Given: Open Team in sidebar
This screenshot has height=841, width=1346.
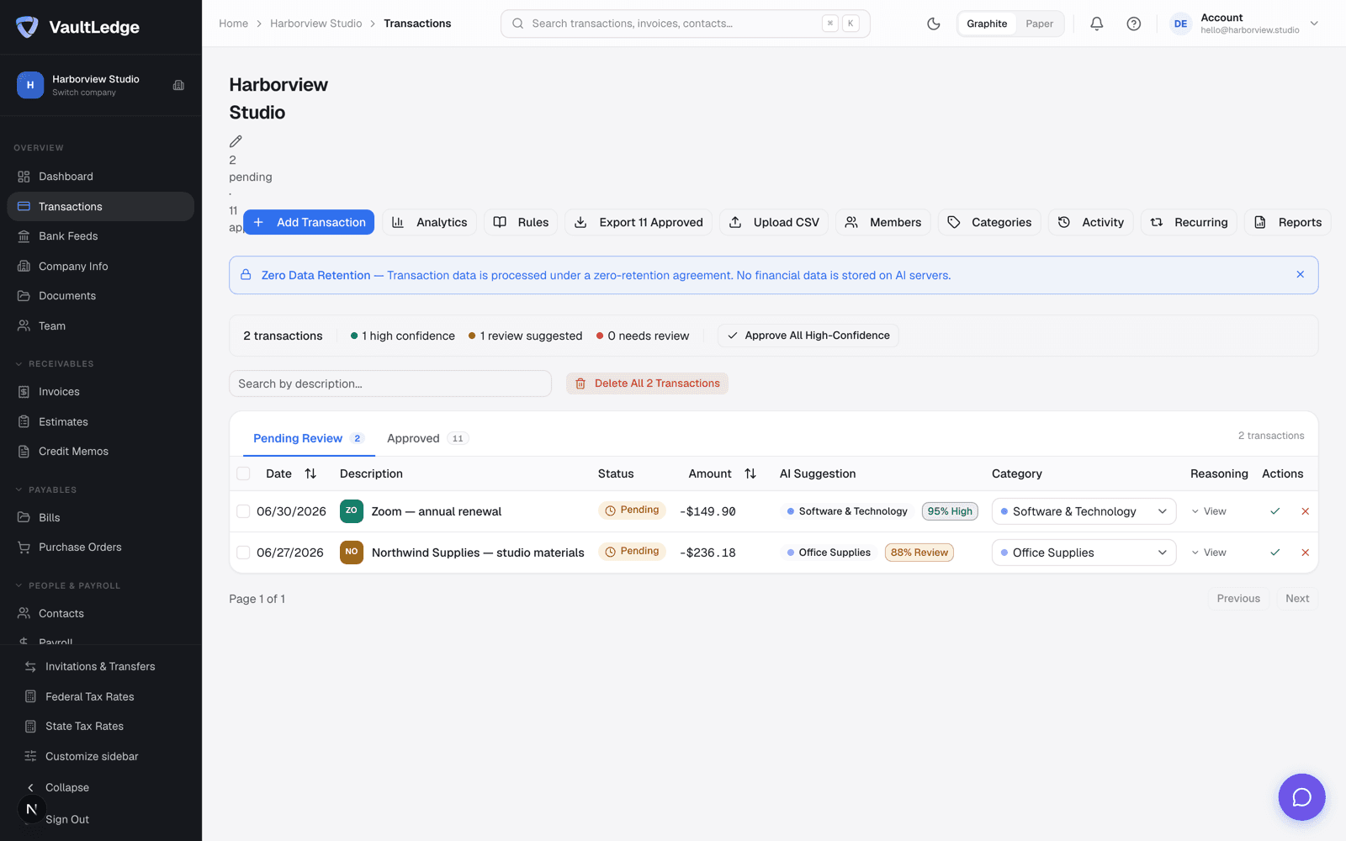Looking at the screenshot, I should click(x=100, y=326).
